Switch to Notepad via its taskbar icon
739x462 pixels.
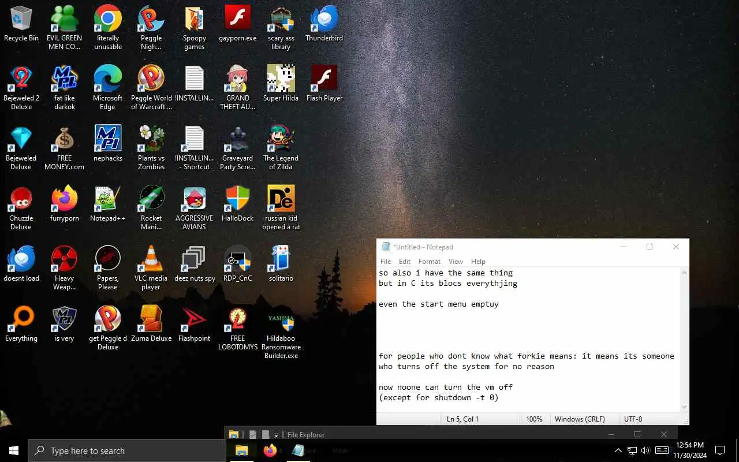[x=298, y=450]
